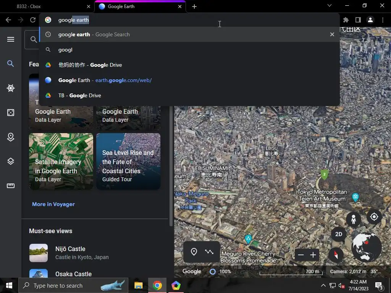The image size is (391, 293).
Task: Open 他妈的协作 Google Drive suggestion
Action: pyautogui.click(x=189, y=65)
